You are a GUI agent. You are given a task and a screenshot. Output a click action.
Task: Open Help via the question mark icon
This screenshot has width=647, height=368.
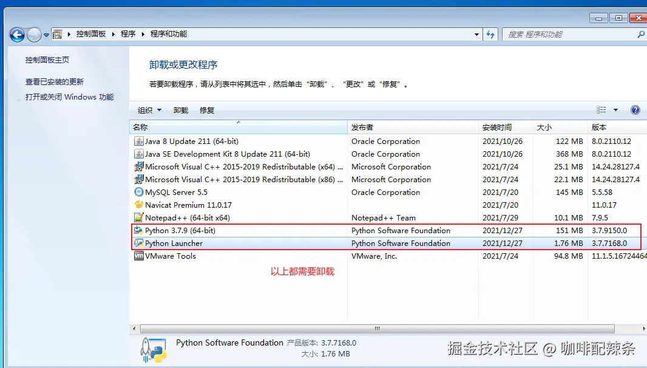635,110
